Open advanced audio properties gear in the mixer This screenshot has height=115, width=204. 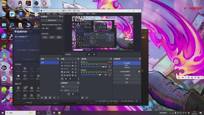pos(82,98)
